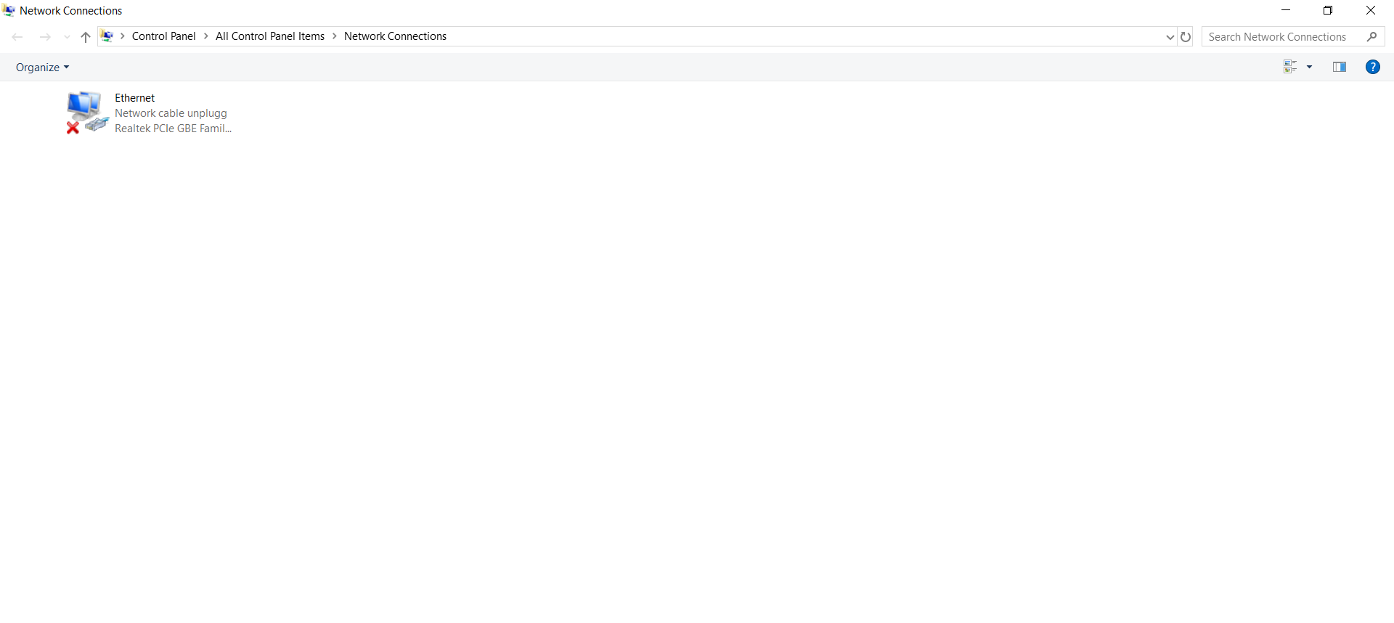Viewport: 1394px width, 623px height.
Task: Click the Ethernet connection name
Action: pos(135,98)
